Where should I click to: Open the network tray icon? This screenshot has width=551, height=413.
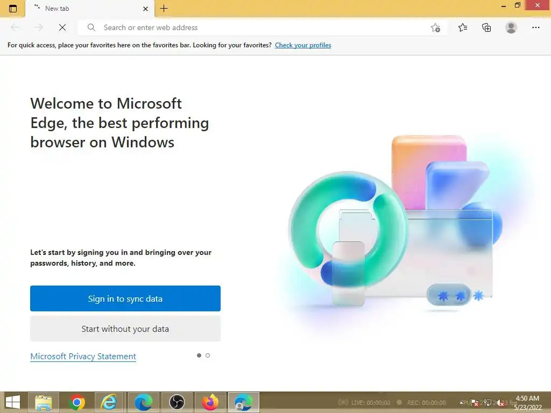point(488,402)
